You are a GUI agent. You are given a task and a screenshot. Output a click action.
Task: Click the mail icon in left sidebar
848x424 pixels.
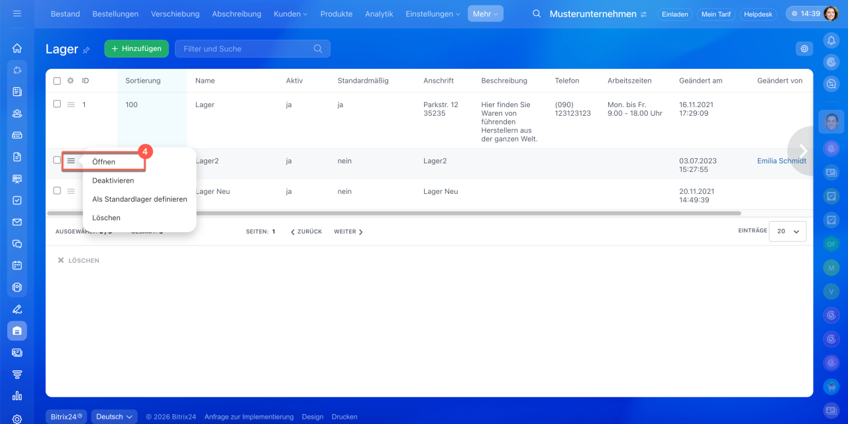click(x=17, y=222)
